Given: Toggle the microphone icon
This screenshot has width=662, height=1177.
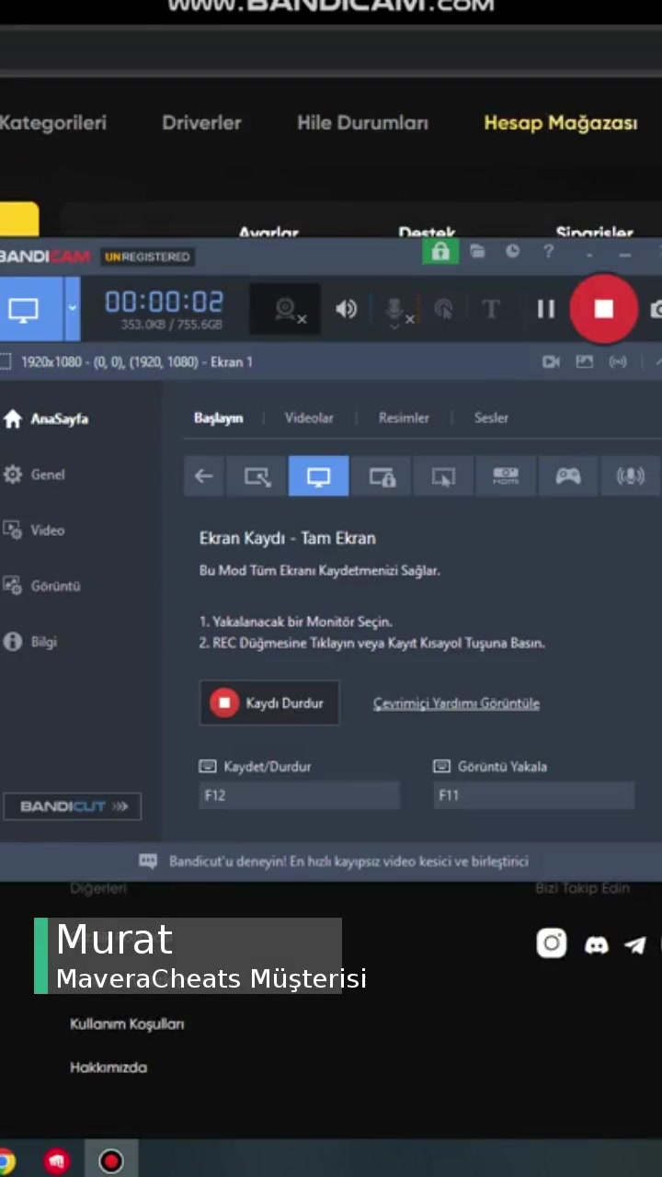Looking at the screenshot, I should point(396,310).
